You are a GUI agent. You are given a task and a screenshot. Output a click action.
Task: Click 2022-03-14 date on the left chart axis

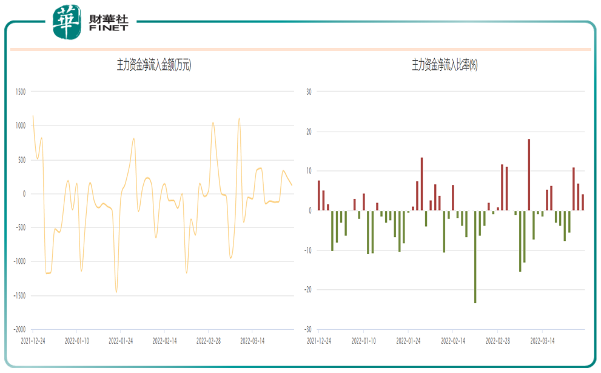click(x=252, y=341)
